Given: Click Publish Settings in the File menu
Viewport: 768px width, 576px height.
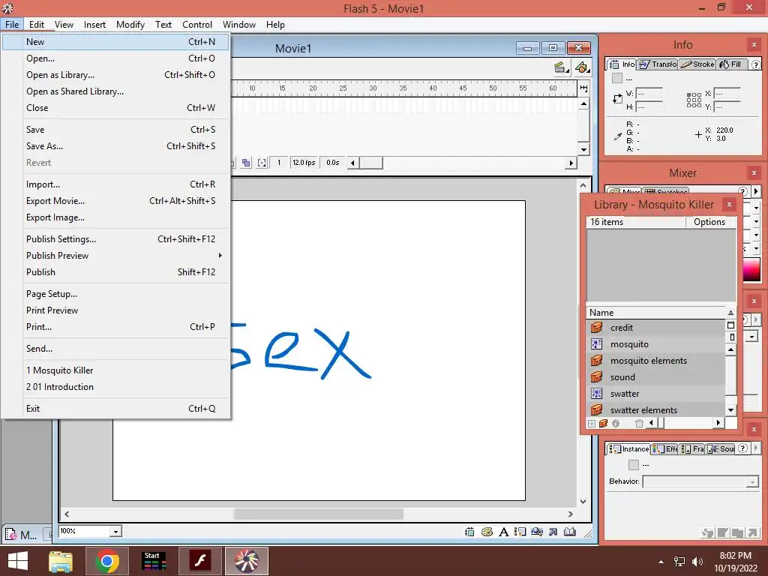Looking at the screenshot, I should pyautogui.click(x=115, y=239).
